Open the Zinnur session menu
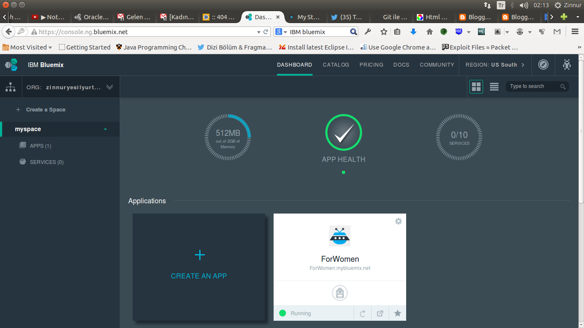The height and width of the screenshot is (328, 584). (x=568, y=5)
